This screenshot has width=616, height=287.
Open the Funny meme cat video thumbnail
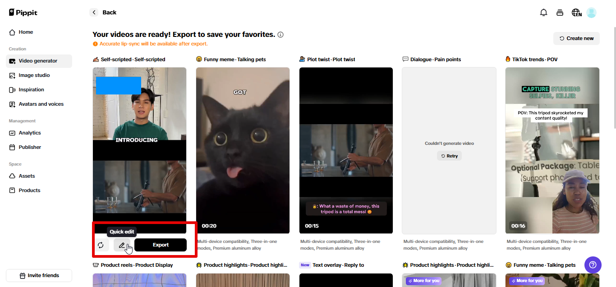pos(243,150)
